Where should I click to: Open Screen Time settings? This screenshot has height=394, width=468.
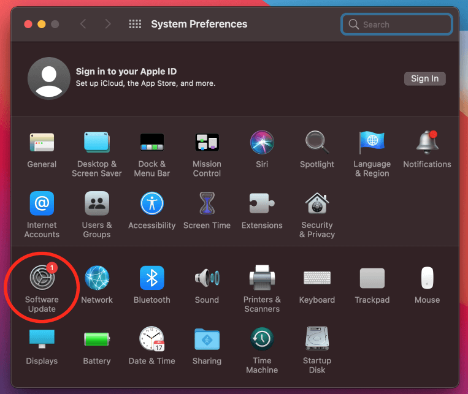click(207, 204)
